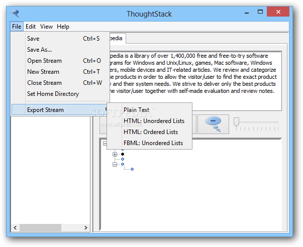
Task: Select the black filled thought node
Action: click(123, 154)
